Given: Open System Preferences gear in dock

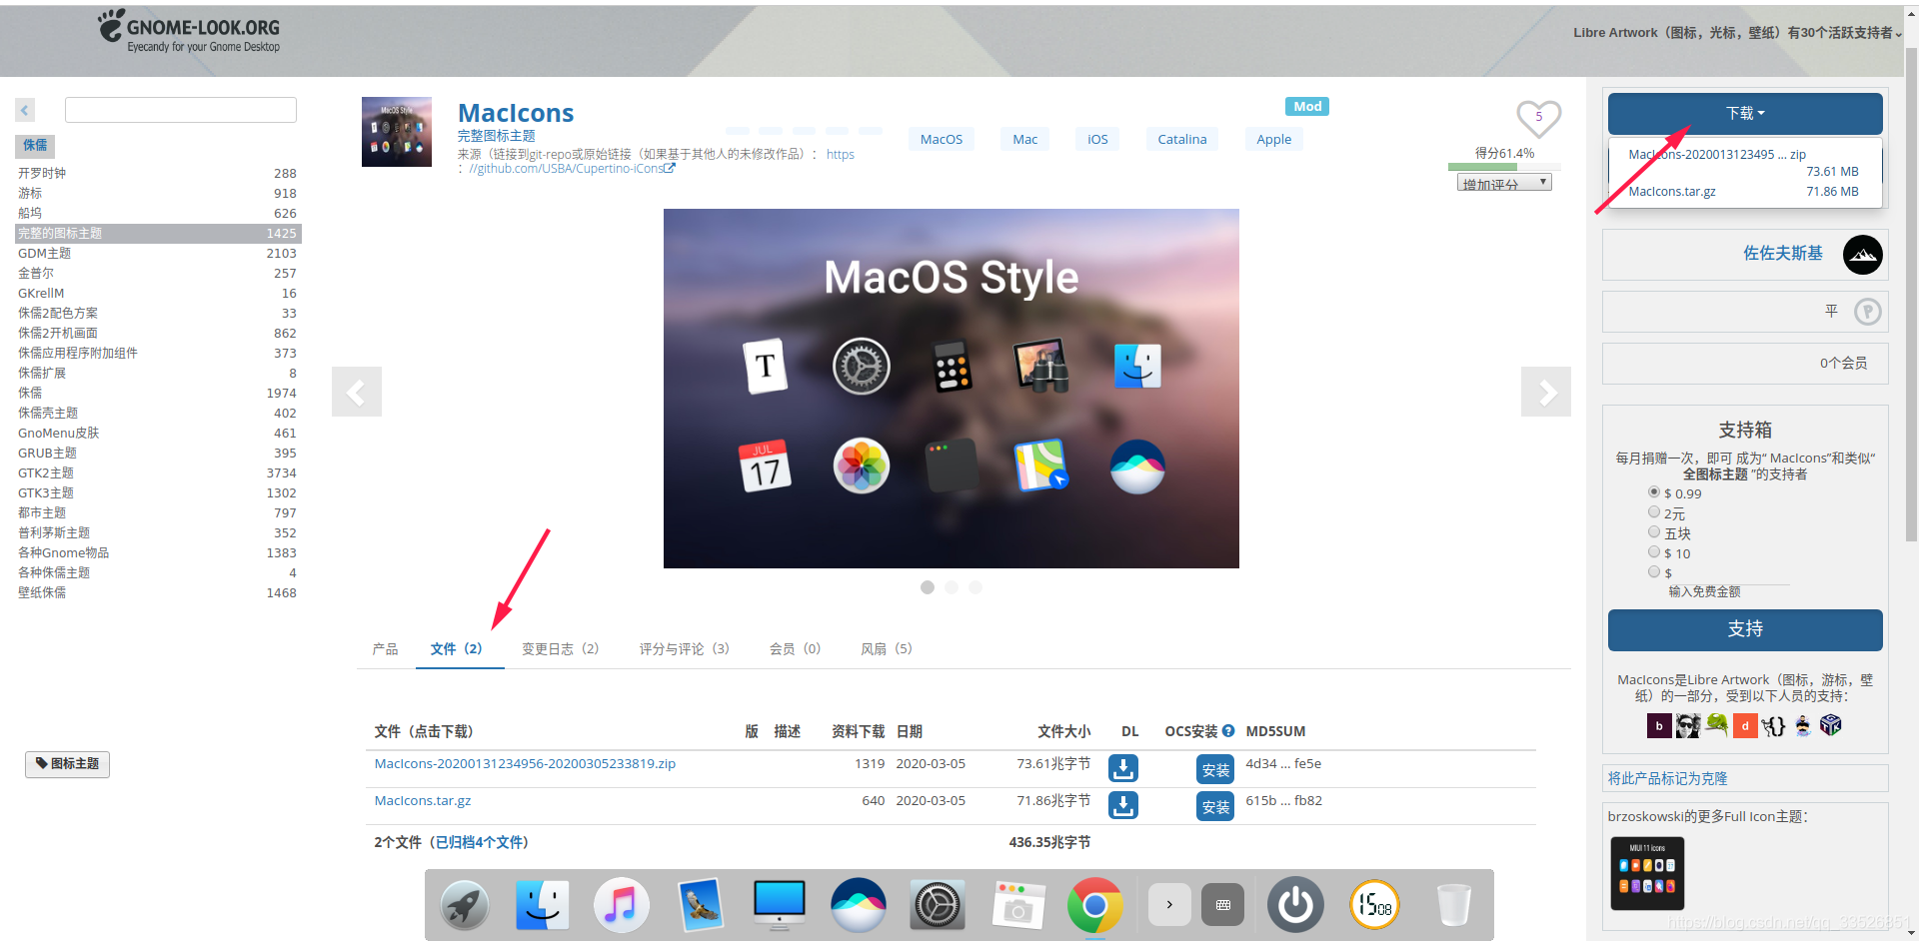Looking at the screenshot, I should (938, 905).
